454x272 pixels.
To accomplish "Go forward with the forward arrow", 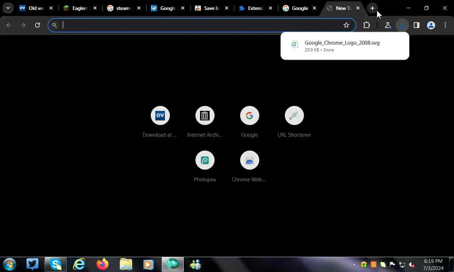I will (23, 25).
